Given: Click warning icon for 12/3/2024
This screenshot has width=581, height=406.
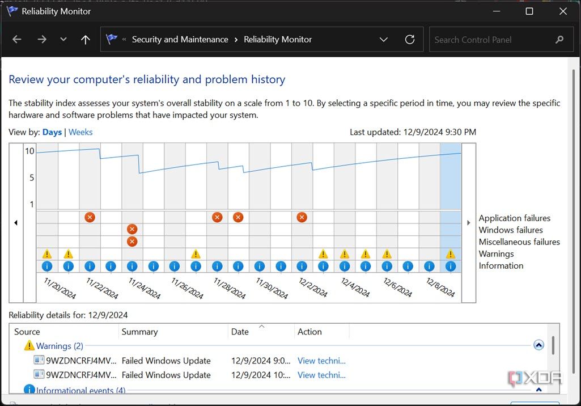Looking at the screenshot, I should (323, 254).
